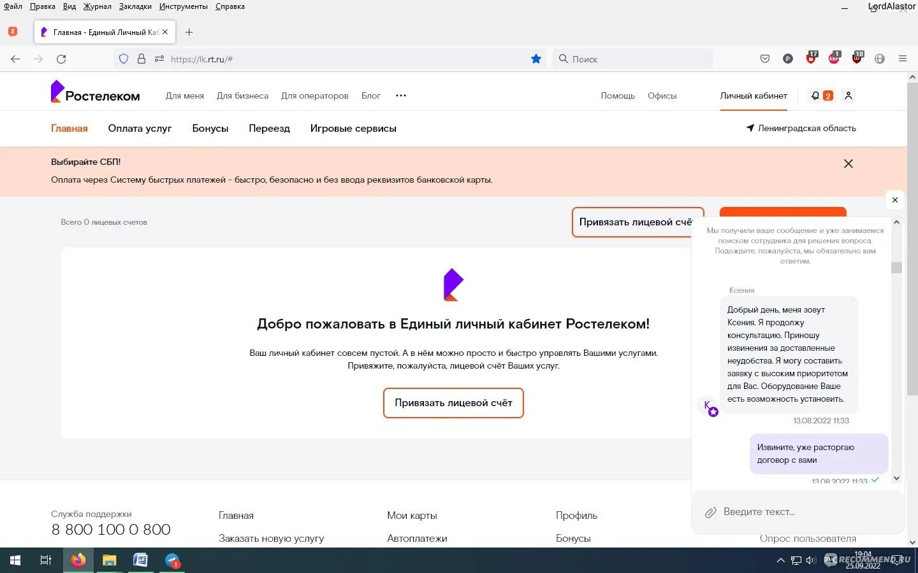The height and width of the screenshot is (573, 918).
Task: Open the Файл menu
Action: click(x=13, y=6)
